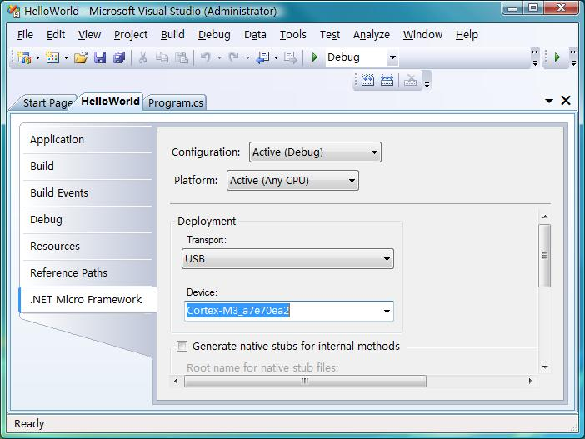Select the HelloWorld properties tab
Image resolution: width=585 pixels, height=439 pixels.
click(110, 102)
